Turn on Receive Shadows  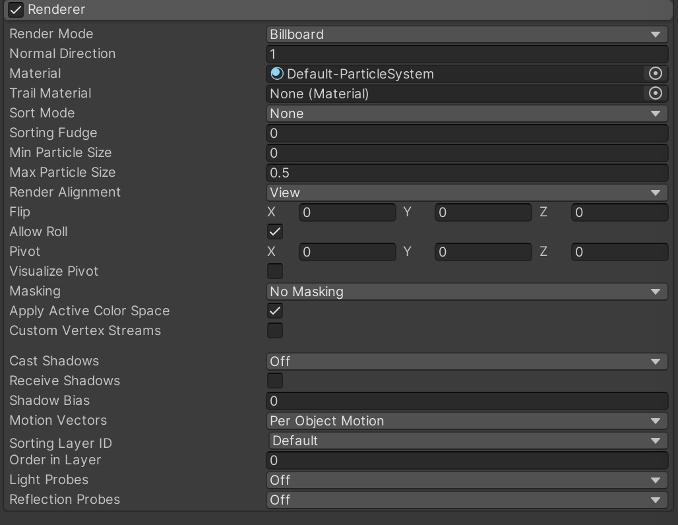coord(274,381)
